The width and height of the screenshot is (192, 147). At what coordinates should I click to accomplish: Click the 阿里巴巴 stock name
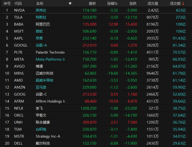[43, 24]
